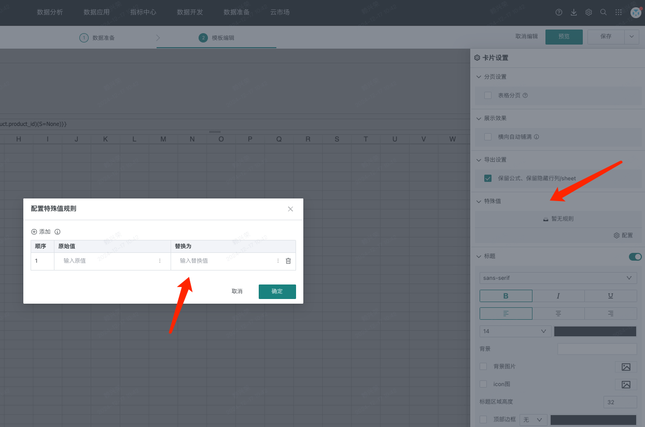Image resolution: width=645 pixels, height=427 pixels.
Task: Open the sans-serif font dropdown
Action: pyautogui.click(x=558, y=278)
